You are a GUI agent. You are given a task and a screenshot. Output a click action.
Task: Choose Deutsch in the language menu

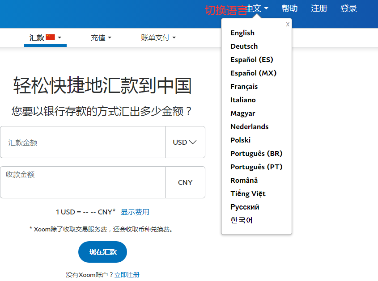point(244,46)
